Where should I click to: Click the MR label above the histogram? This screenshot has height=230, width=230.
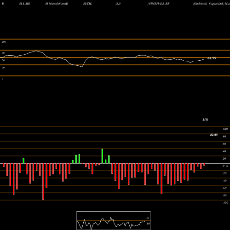click(205, 120)
